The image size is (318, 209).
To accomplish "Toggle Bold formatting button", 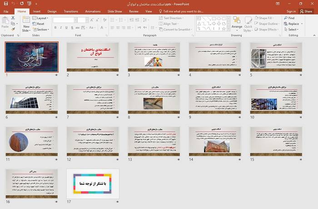I will (55, 28).
